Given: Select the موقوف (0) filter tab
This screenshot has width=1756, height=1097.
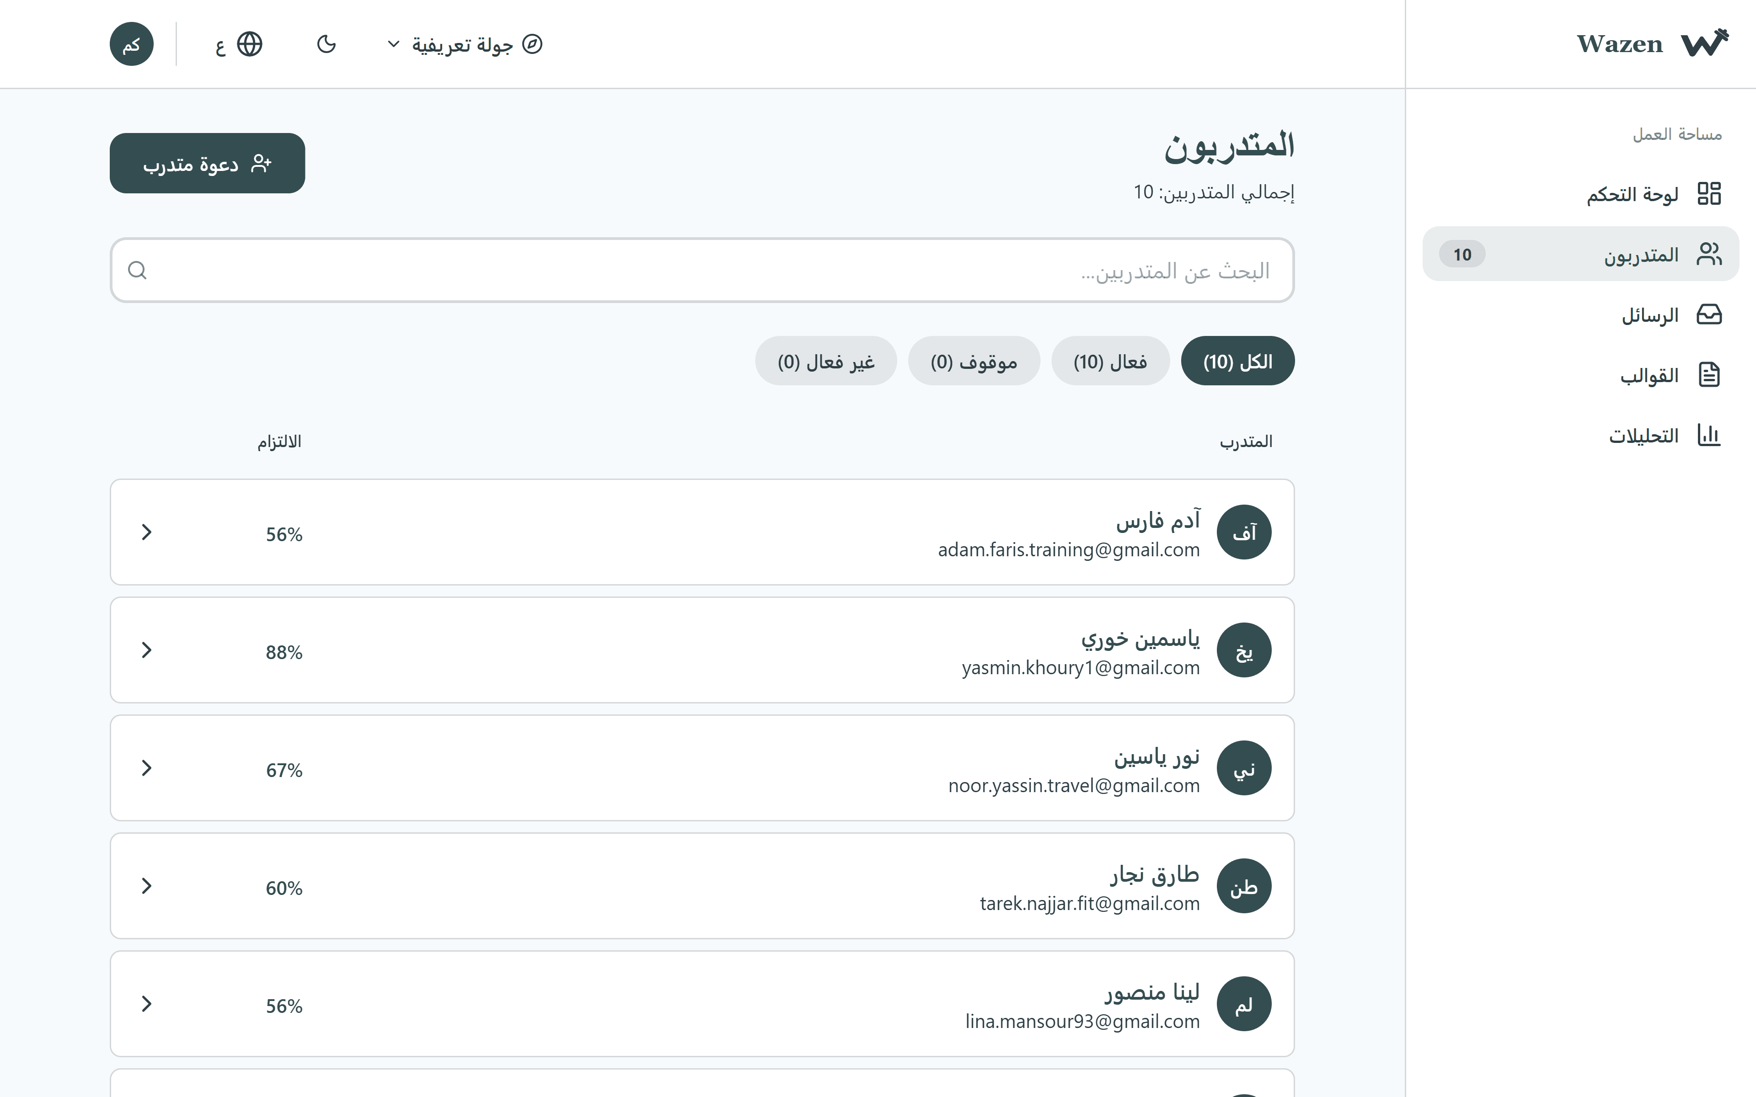Looking at the screenshot, I should (974, 361).
